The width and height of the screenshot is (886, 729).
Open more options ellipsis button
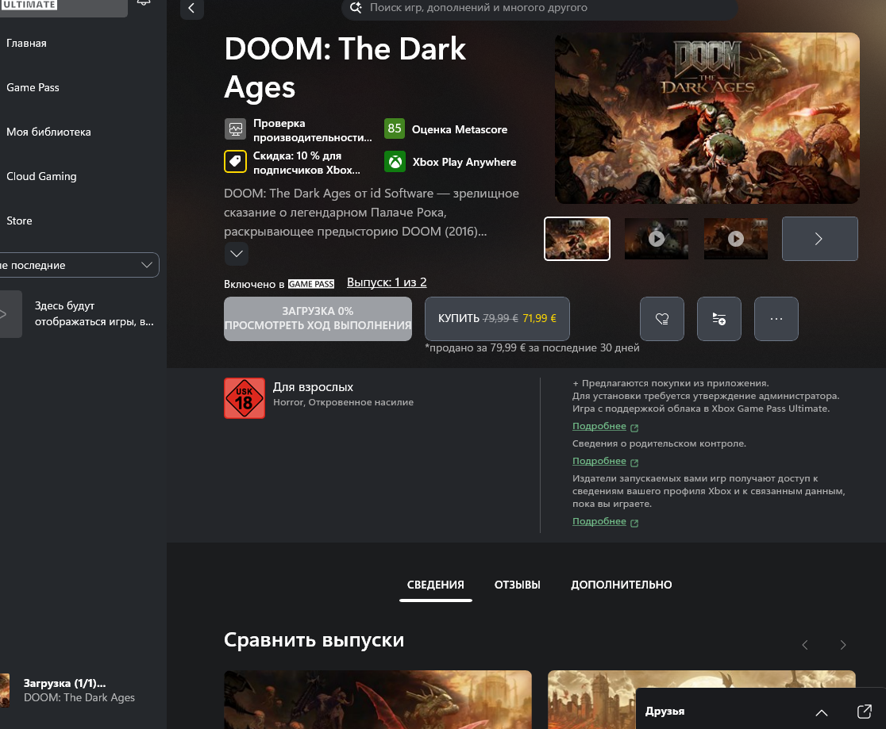coord(776,319)
